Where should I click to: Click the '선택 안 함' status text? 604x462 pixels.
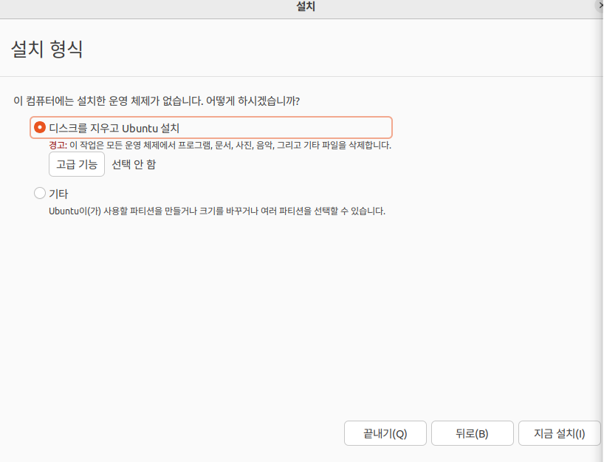pos(134,165)
